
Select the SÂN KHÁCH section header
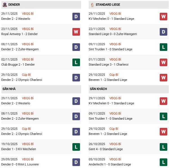98,89
